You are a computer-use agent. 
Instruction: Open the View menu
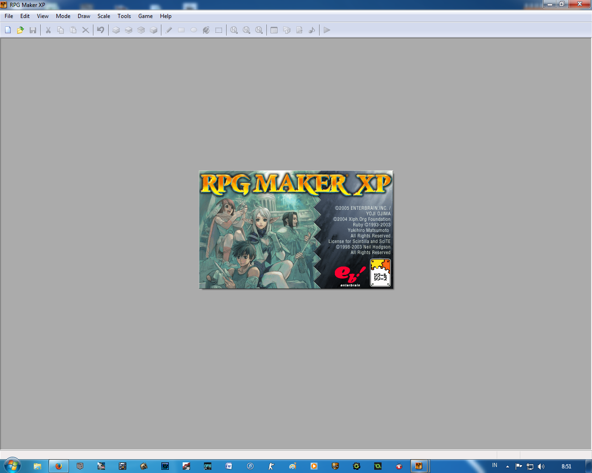[x=43, y=16]
